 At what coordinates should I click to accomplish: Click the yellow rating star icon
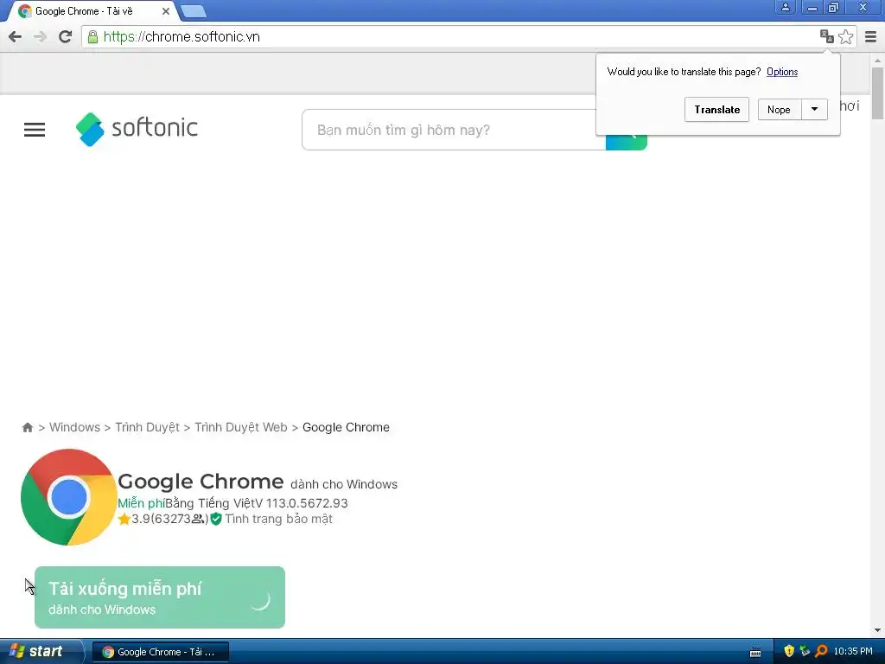point(124,519)
